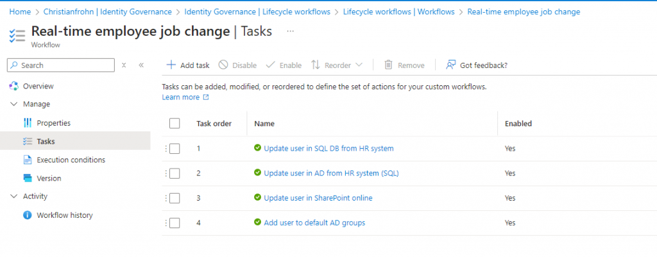Check the box for task order 1
657x257 pixels.
(175, 148)
